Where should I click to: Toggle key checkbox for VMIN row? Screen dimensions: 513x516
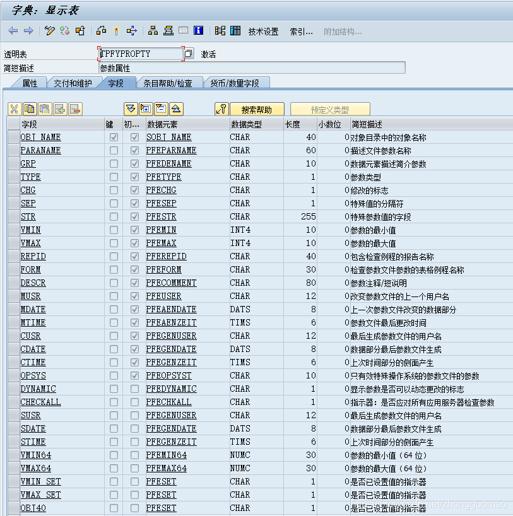tap(114, 230)
